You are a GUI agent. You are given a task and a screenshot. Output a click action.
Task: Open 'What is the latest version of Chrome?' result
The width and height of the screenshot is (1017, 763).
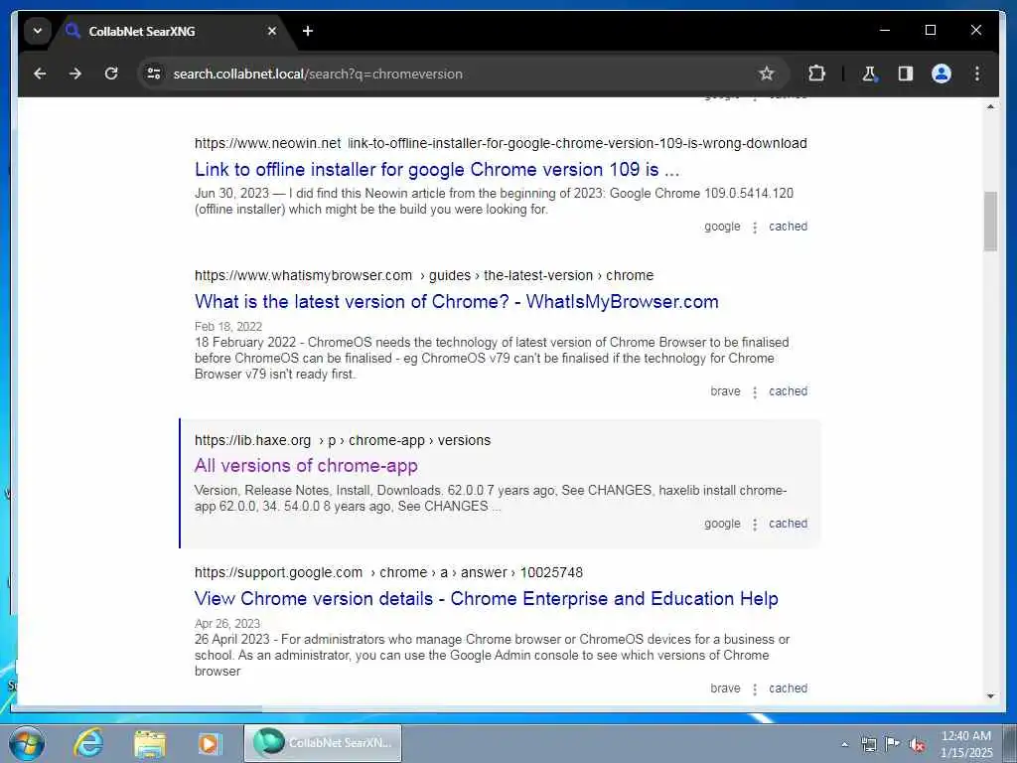[457, 302]
